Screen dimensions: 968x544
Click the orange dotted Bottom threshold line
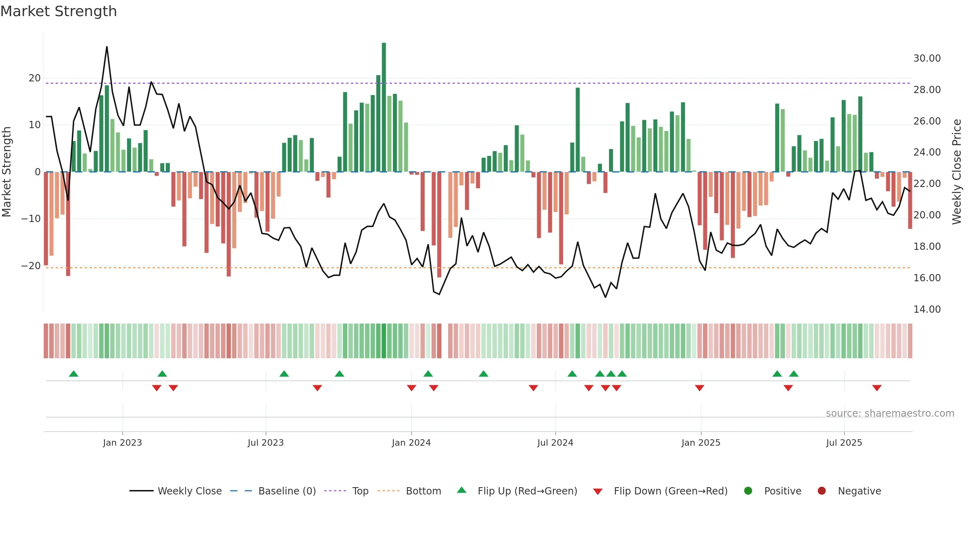pyautogui.click(x=478, y=268)
